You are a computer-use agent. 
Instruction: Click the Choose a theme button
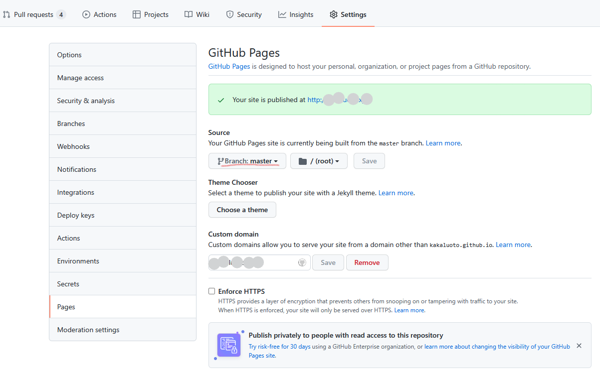[x=242, y=210]
